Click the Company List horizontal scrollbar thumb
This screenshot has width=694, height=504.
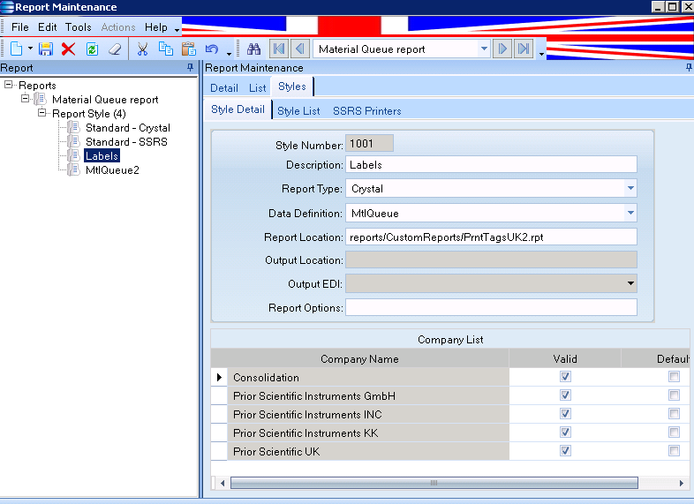click(434, 483)
